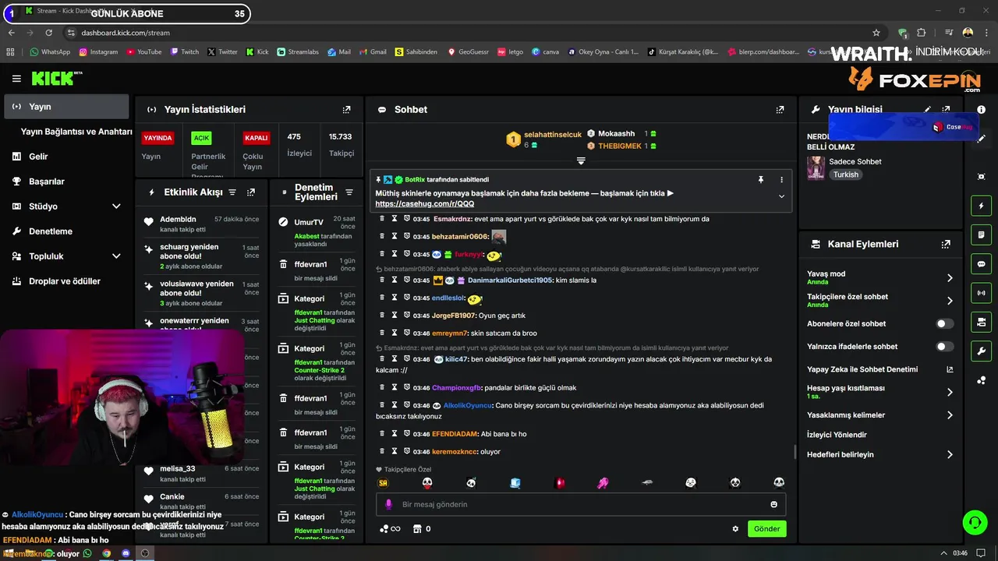998x561 pixels.
Task: Pop out the Yayın İstatistikleri panel
Action: coord(347,110)
